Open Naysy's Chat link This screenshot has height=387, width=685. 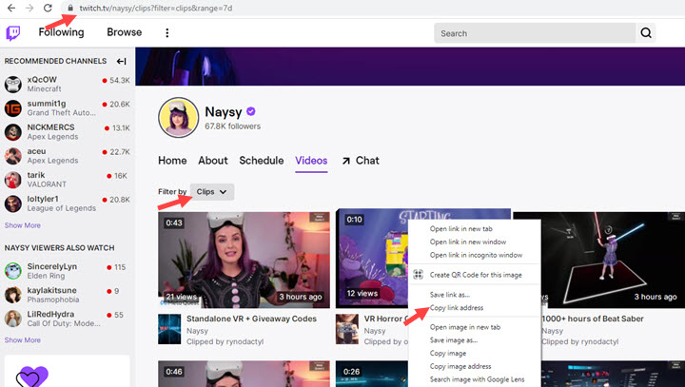pos(360,161)
